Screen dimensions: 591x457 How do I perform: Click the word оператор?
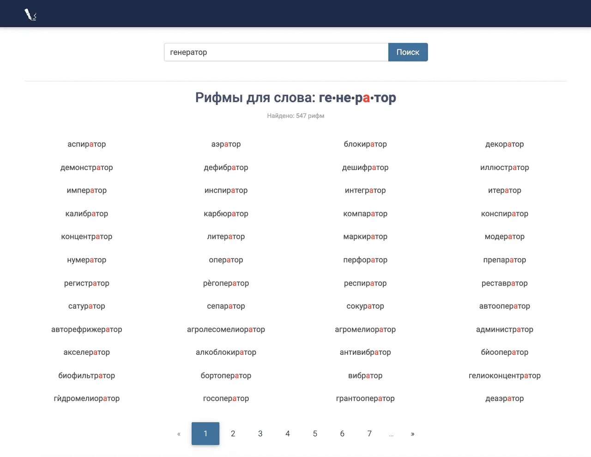[x=226, y=260]
